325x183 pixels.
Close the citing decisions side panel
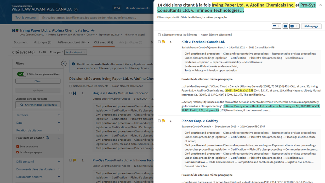pos(320,5)
